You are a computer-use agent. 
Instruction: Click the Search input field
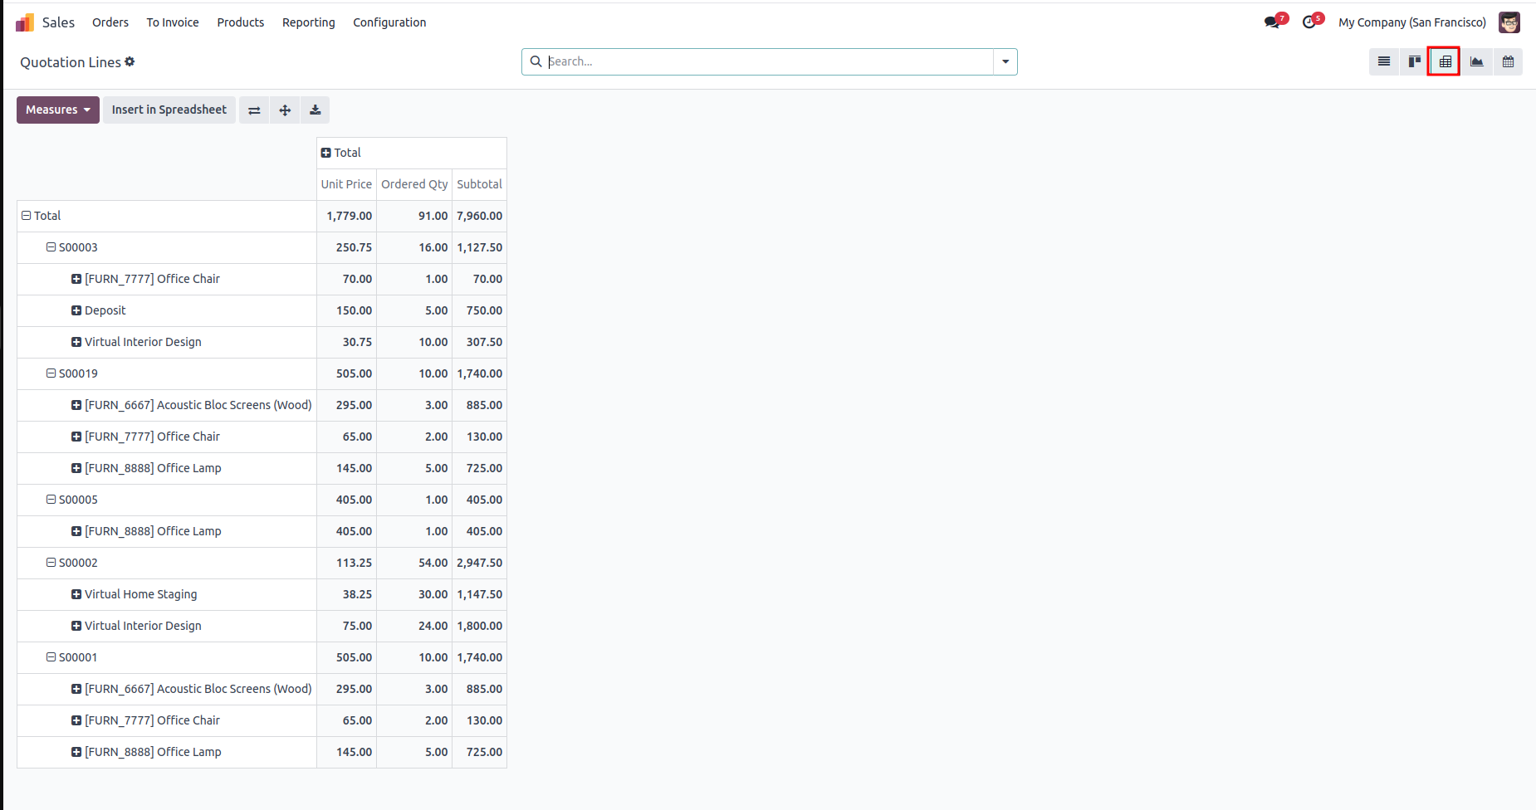[x=768, y=61]
